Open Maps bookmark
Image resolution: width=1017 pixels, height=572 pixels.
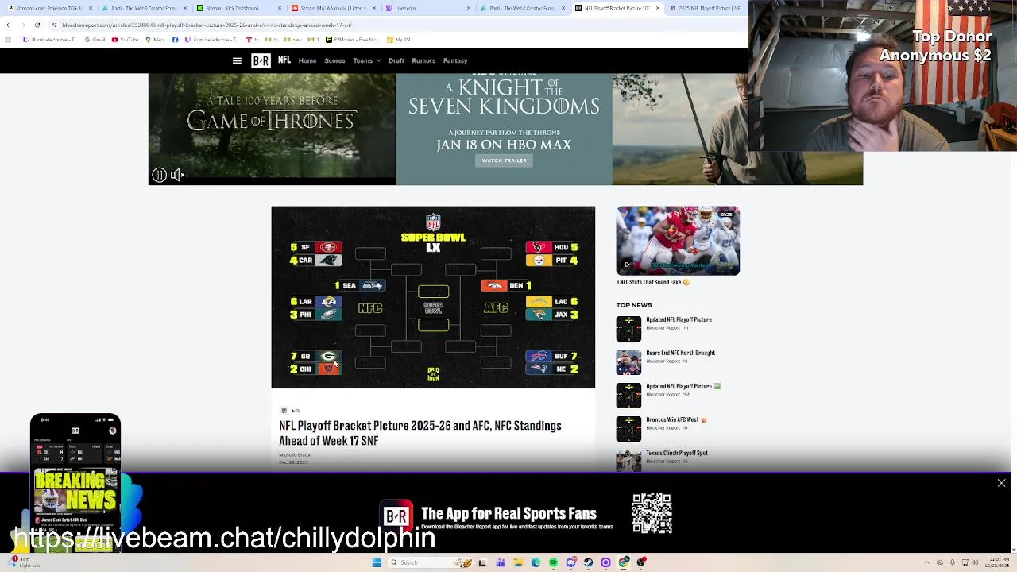[x=156, y=39]
